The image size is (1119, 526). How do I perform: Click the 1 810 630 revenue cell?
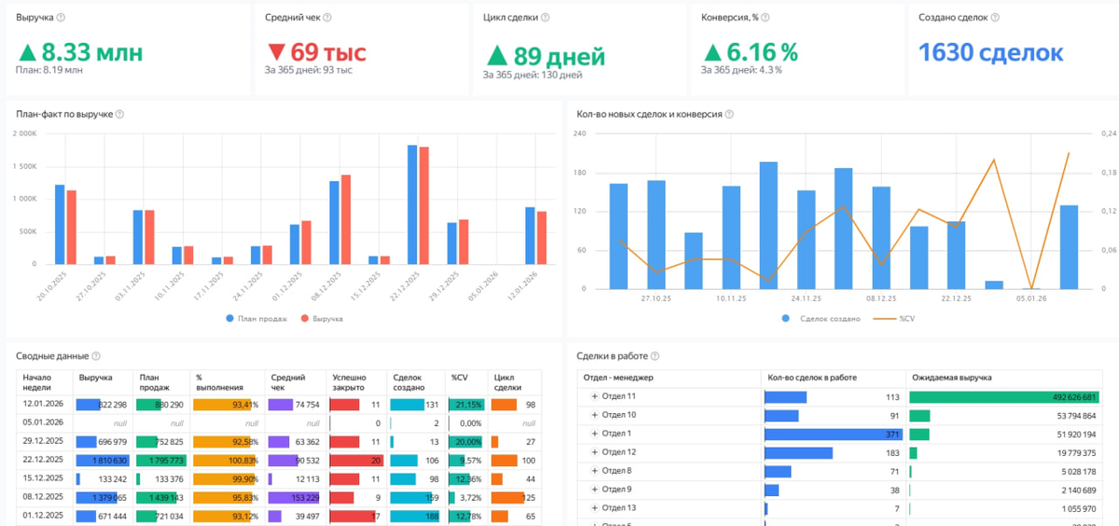(x=104, y=461)
